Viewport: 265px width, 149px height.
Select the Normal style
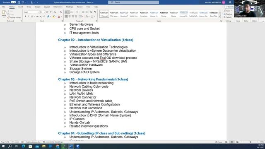(x=104, y=14)
